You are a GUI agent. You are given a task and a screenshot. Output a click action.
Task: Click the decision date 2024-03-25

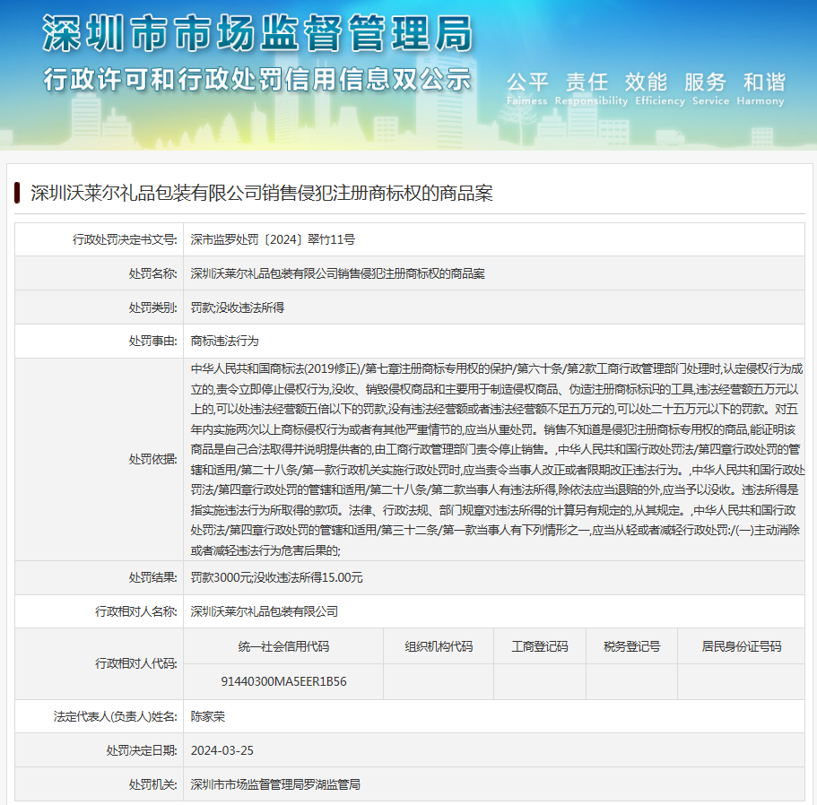pos(222,750)
